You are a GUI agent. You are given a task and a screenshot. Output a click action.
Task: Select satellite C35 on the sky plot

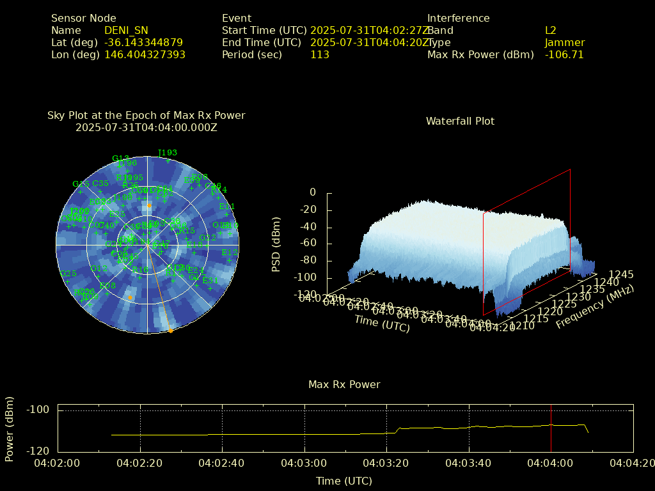pyautogui.click(x=100, y=191)
